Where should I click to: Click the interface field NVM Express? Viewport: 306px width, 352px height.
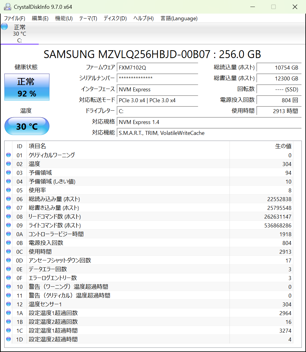(157, 89)
